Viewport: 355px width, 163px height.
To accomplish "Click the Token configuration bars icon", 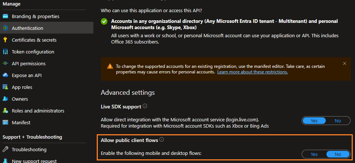I will 5,52.
